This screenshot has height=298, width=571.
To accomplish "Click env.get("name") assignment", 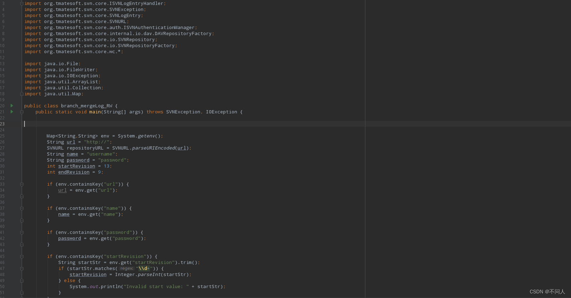I will (x=91, y=214).
